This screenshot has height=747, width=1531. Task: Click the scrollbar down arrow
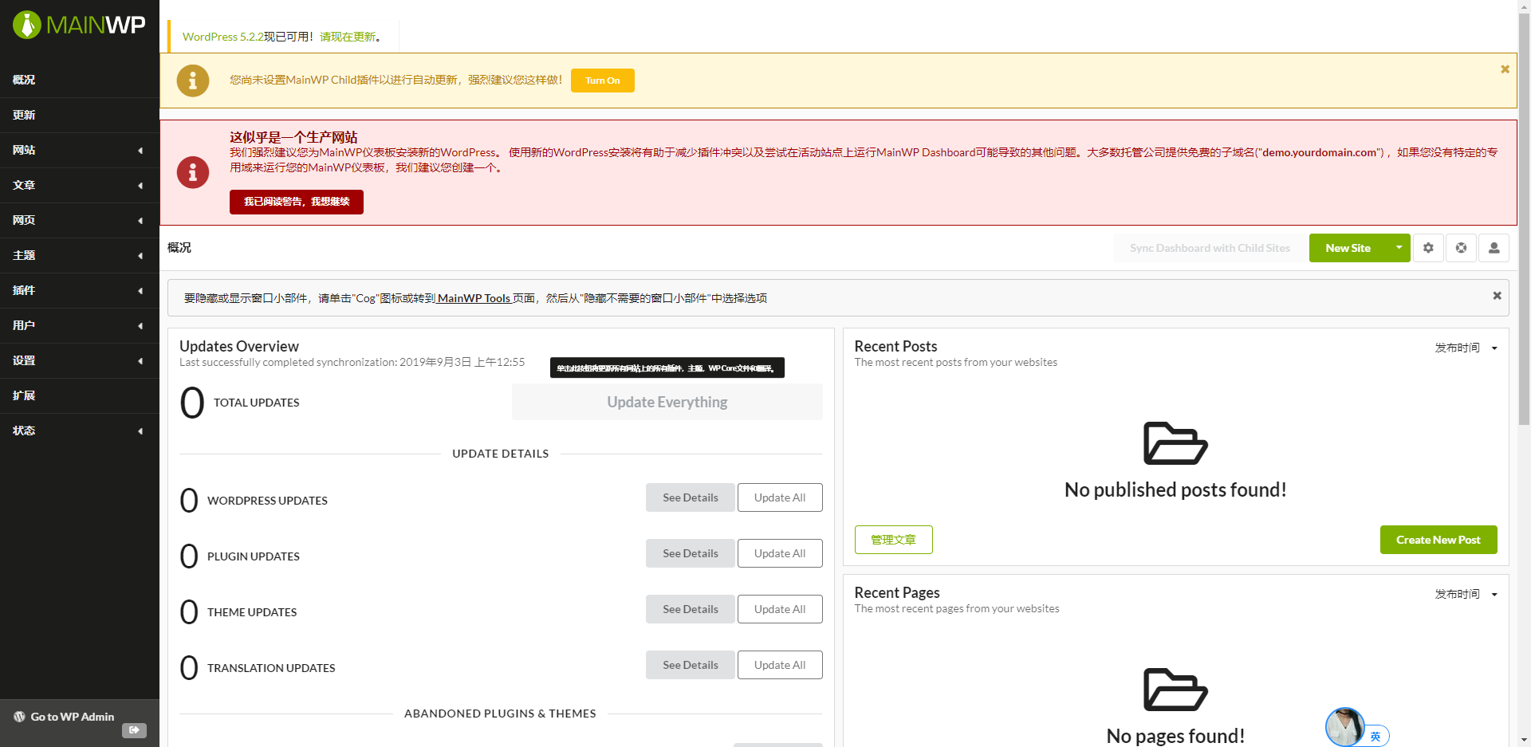[1524, 740]
